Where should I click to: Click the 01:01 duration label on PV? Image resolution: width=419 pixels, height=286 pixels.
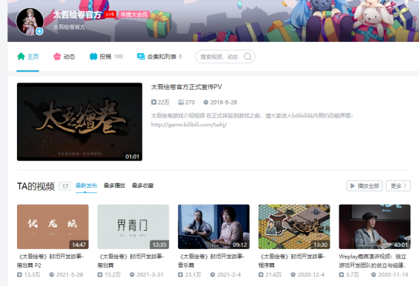[132, 156]
